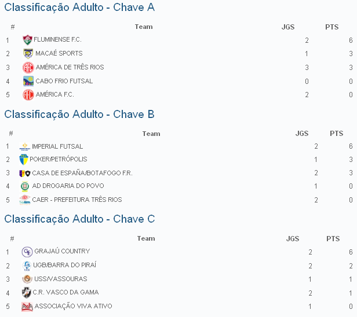Click the Macaé Sports team logo
This screenshot has width=357, height=317.
[x=28, y=54]
